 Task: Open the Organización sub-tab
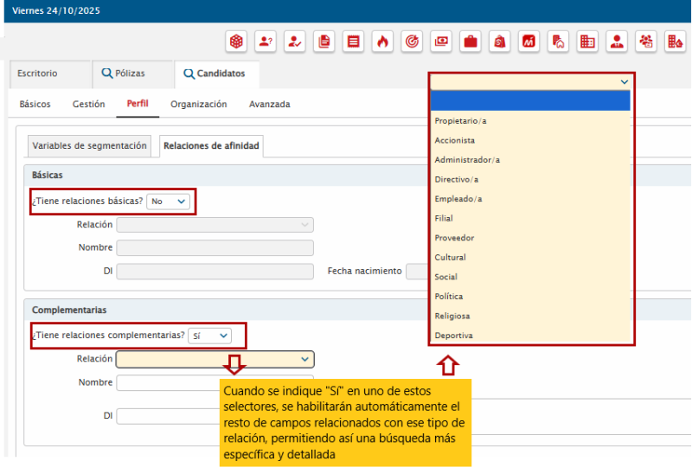pyautogui.click(x=198, y=105)
